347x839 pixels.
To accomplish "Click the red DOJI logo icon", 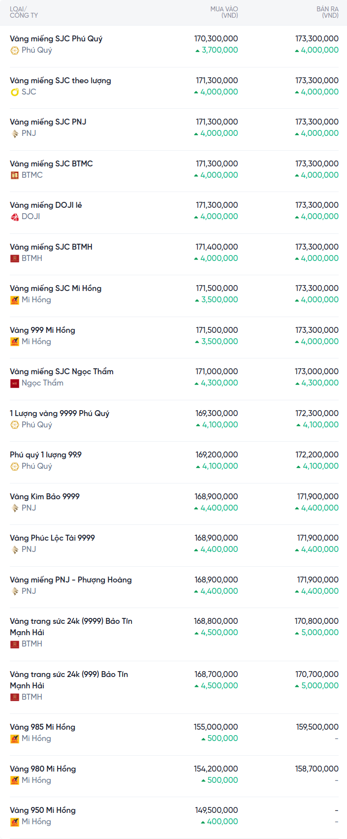I will (15, 217).
